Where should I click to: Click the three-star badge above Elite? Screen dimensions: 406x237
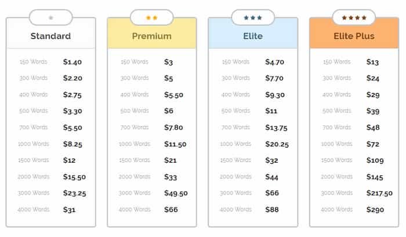click(x=253, y=18)
